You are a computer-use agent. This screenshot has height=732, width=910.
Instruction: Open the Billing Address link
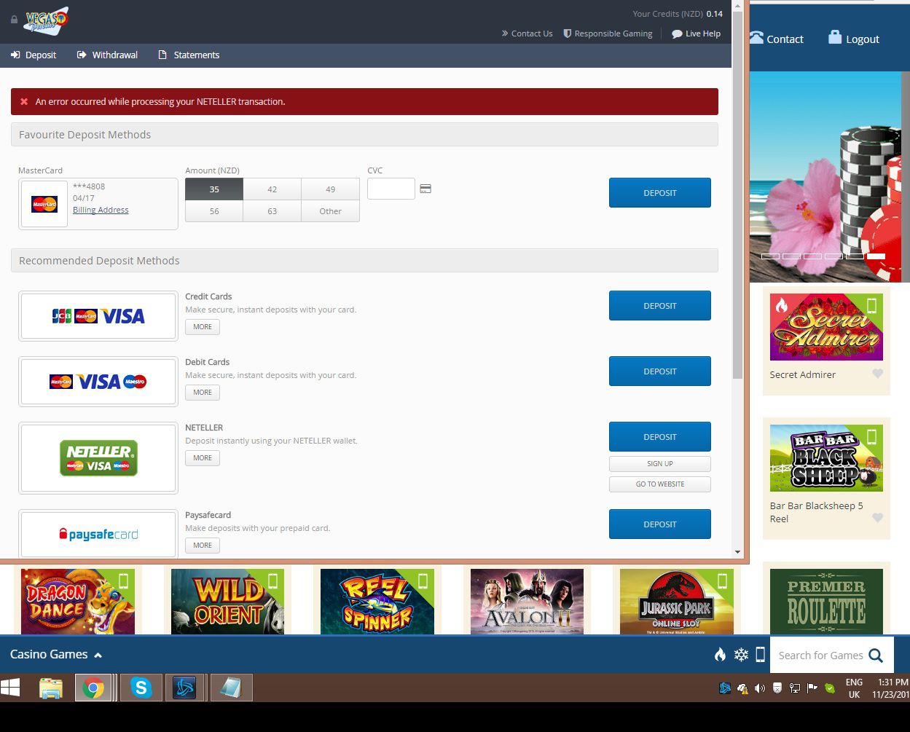pos(101,210)
